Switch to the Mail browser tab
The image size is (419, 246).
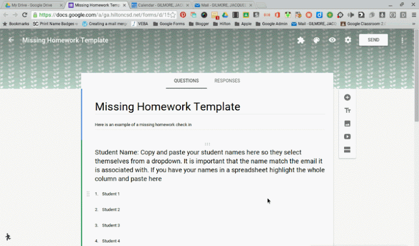[223, 5]
